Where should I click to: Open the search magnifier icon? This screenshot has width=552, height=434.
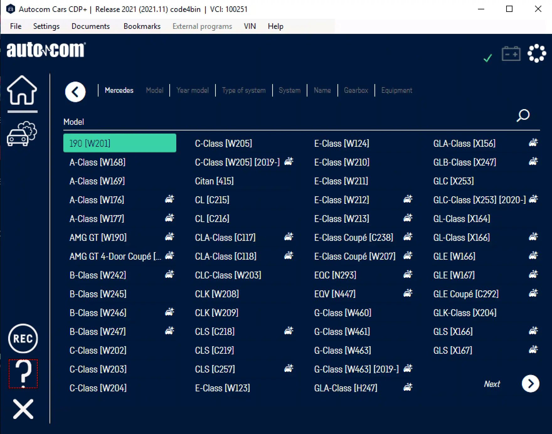pos(523,115)
